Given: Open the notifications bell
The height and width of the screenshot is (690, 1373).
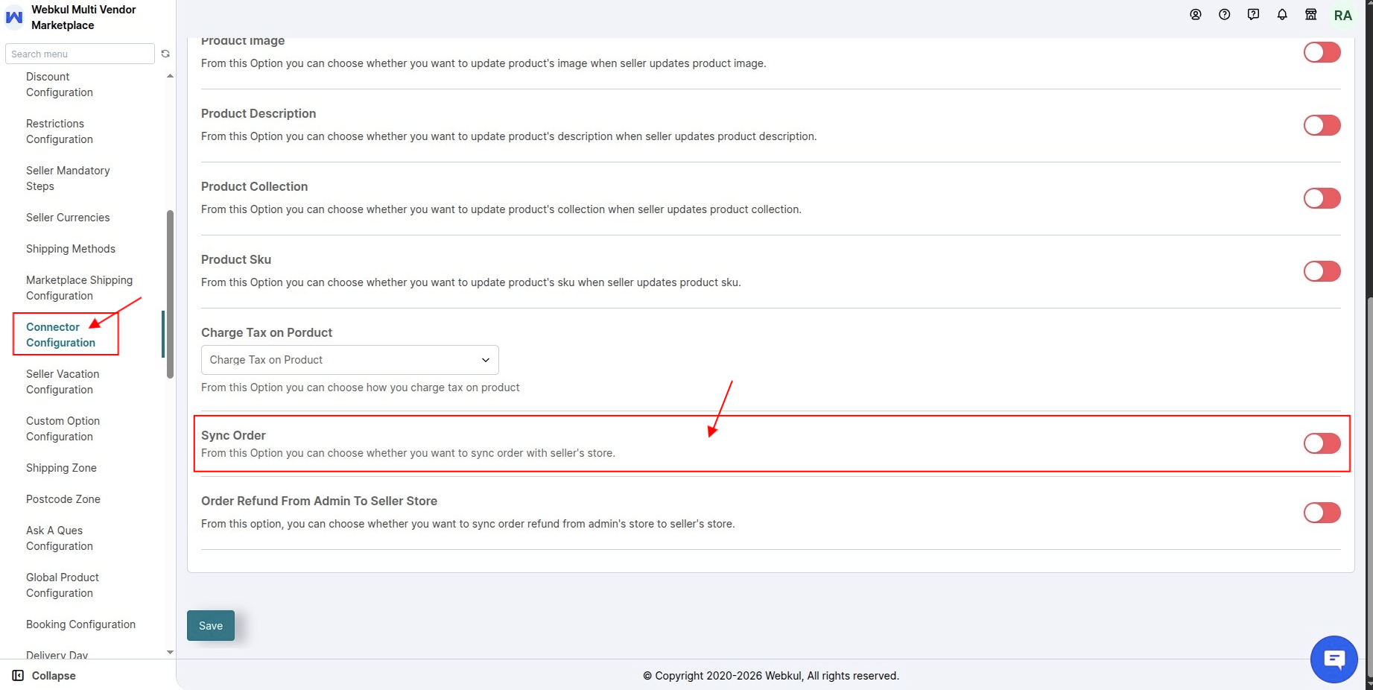Looking at the screenshot, I should coord(1282,15).
